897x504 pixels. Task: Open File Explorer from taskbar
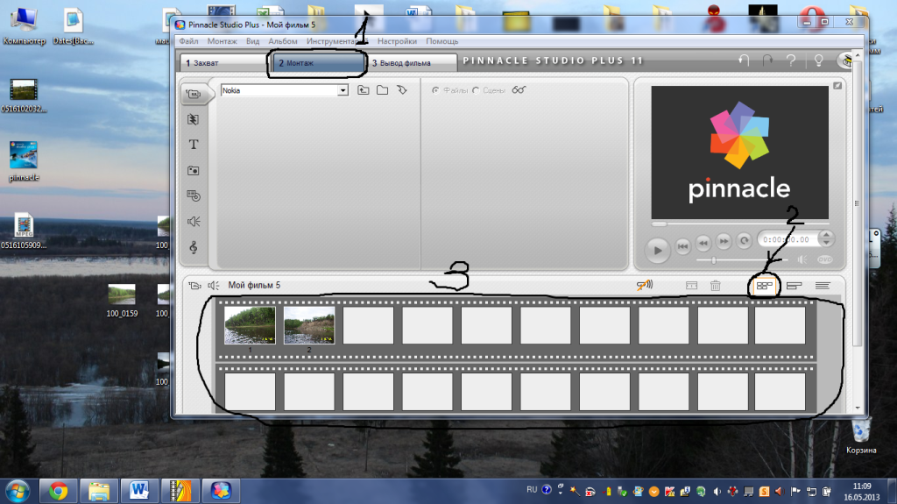(98, 491)
